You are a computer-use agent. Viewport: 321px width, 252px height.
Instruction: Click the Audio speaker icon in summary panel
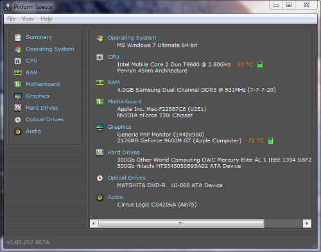click(100, 197)
